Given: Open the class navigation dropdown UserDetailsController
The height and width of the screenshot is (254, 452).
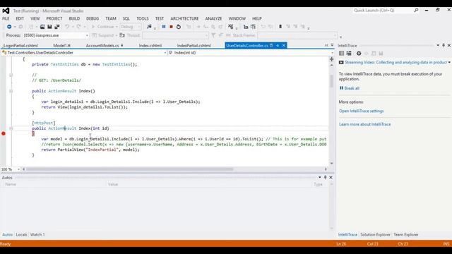Looking at the screenshot, I should (x=84, y=53).
